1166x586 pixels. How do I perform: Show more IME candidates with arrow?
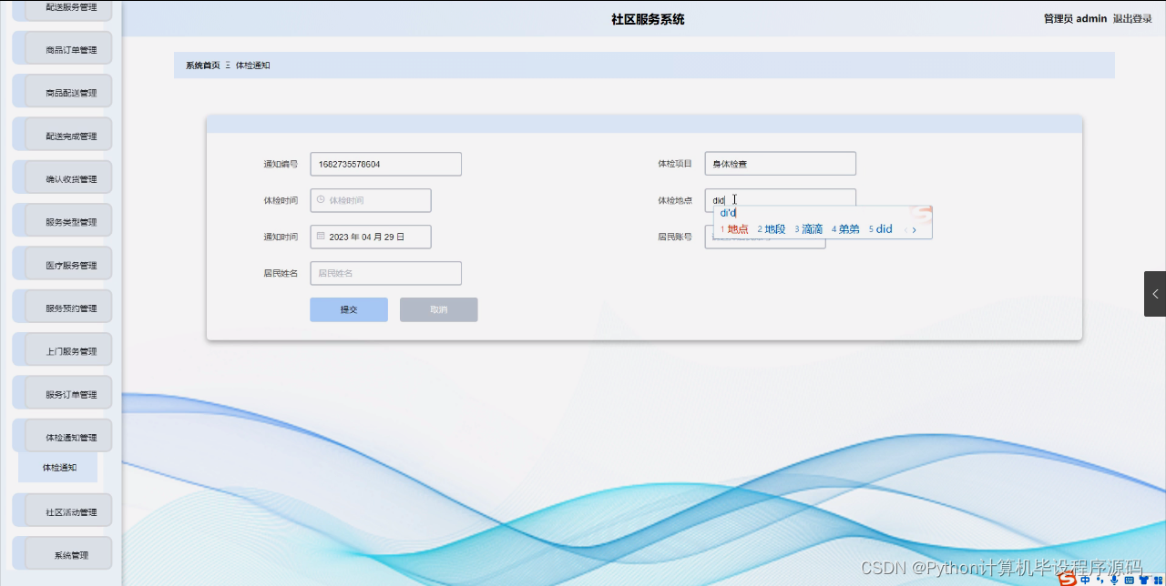[915, 229]
